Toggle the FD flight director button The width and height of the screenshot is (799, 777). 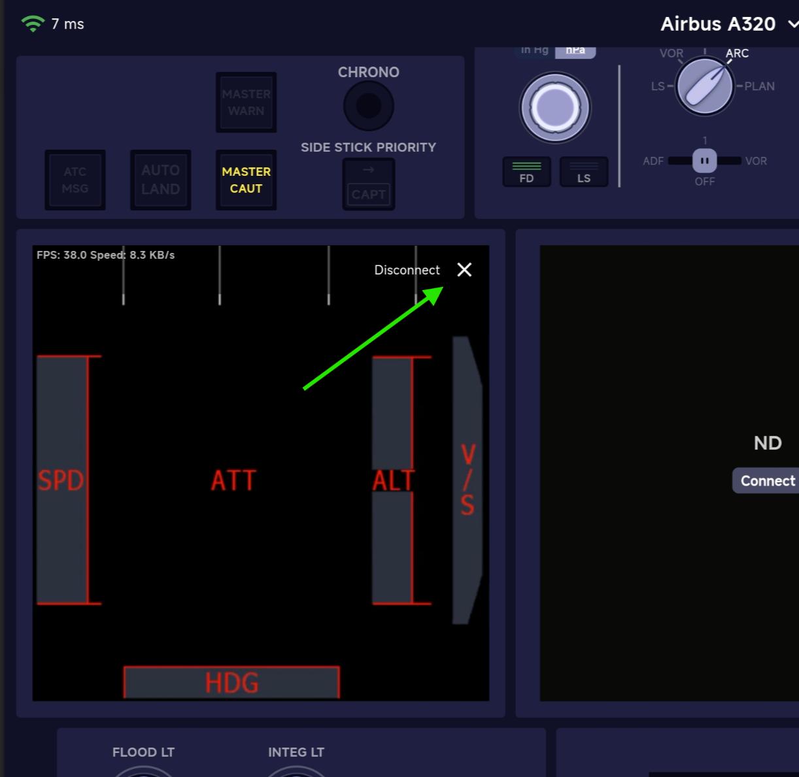tap(526, 172)
